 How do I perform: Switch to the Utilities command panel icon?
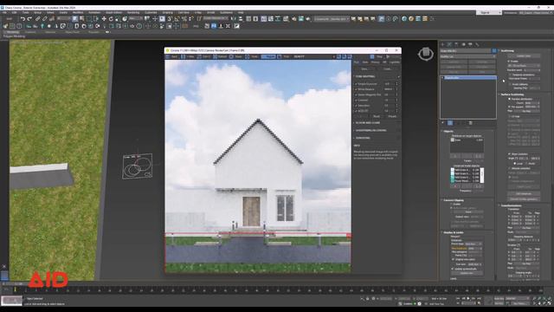pyautogui.click(x=477, y=44)
